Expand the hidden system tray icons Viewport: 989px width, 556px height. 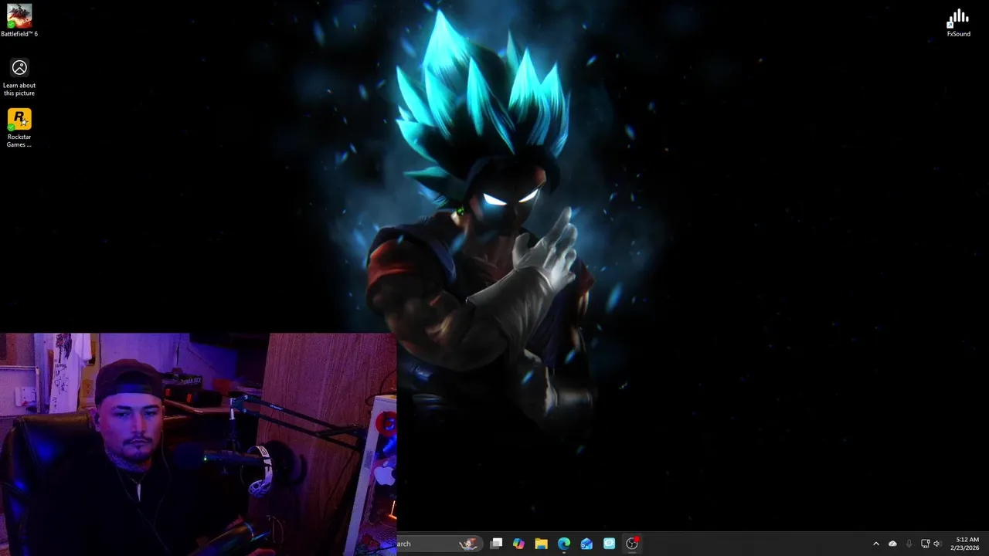(875, 544)
